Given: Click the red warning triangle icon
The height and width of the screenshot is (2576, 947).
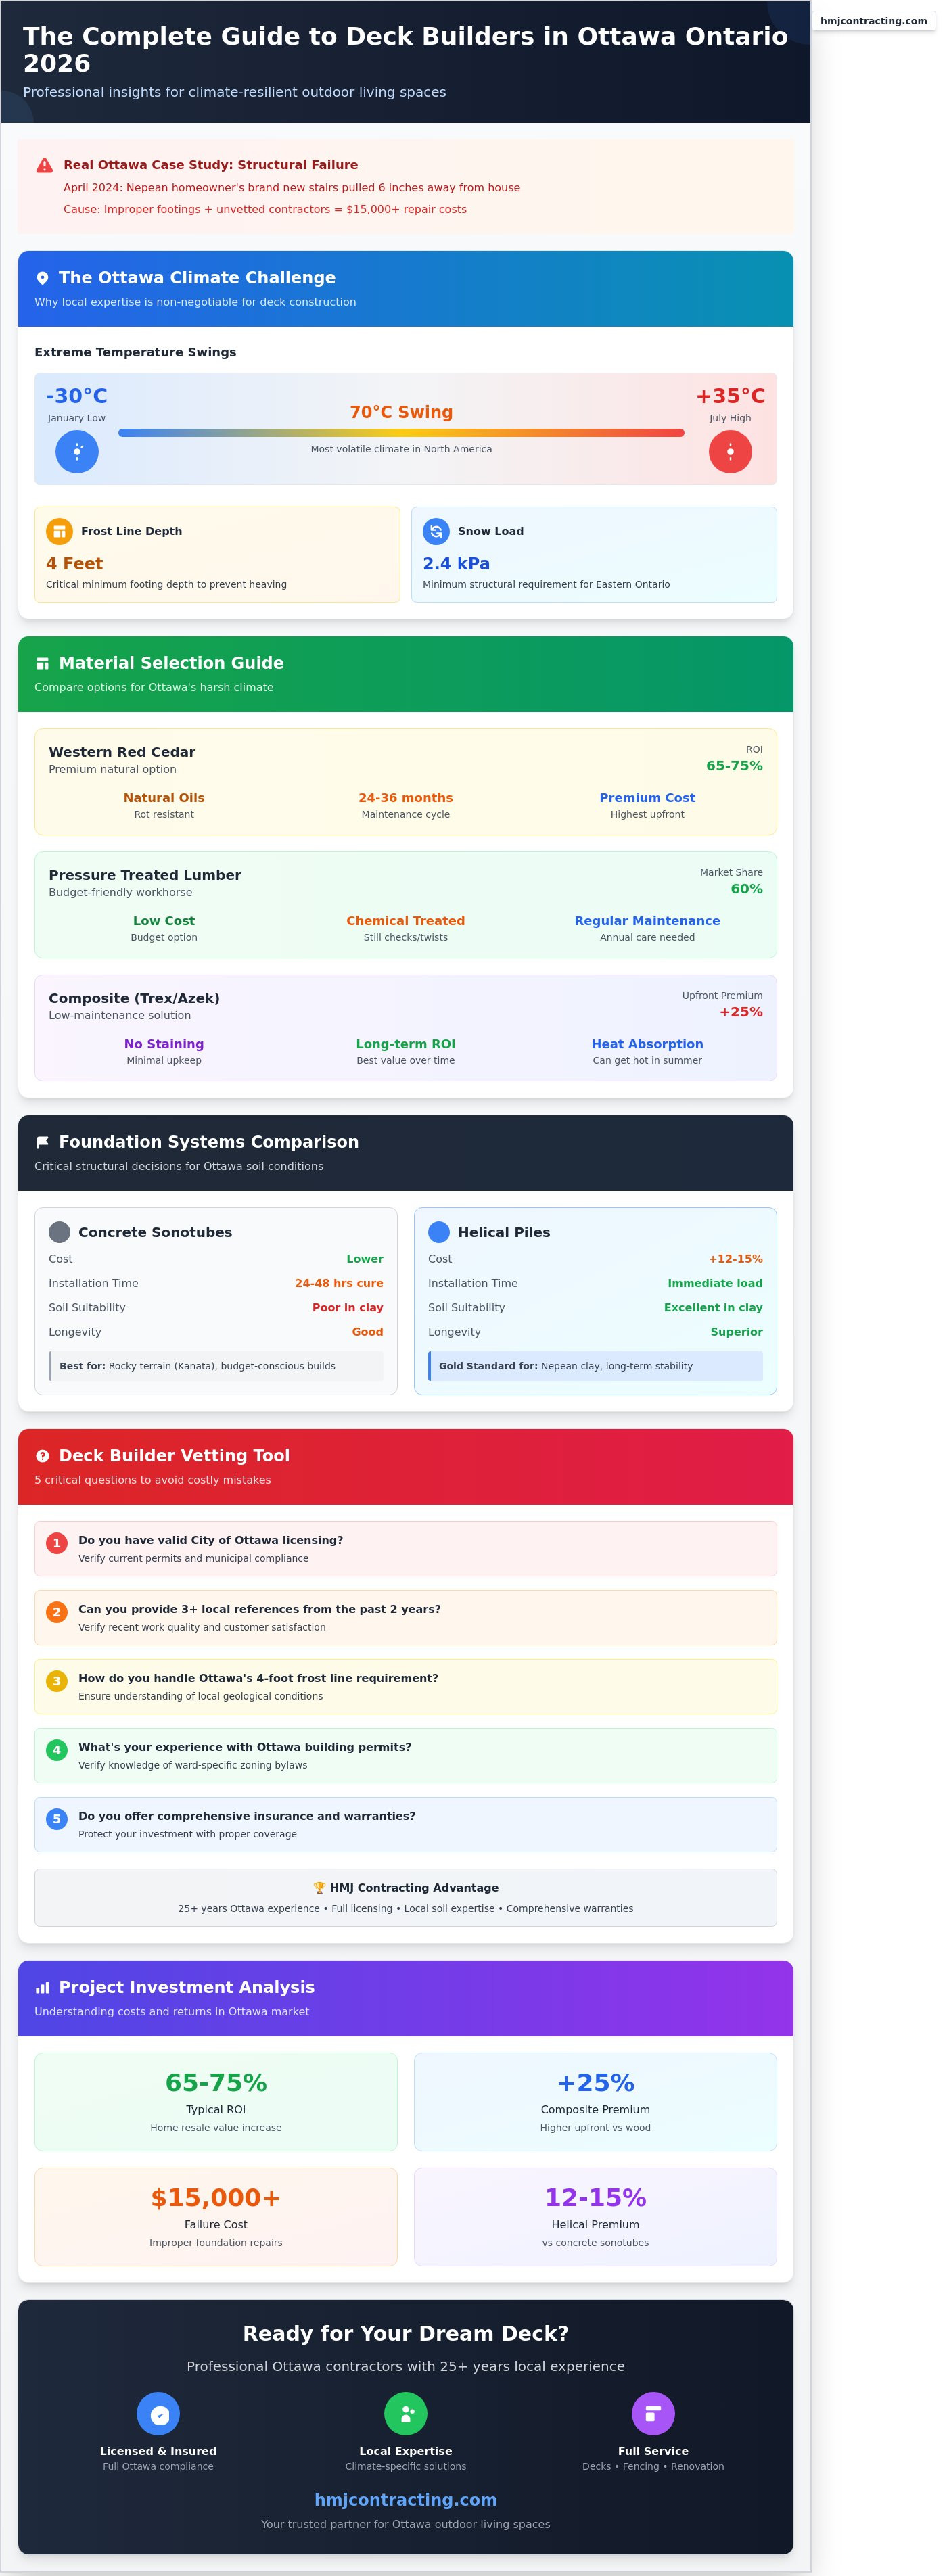Looking at the screenshot, I should [44, 166].
